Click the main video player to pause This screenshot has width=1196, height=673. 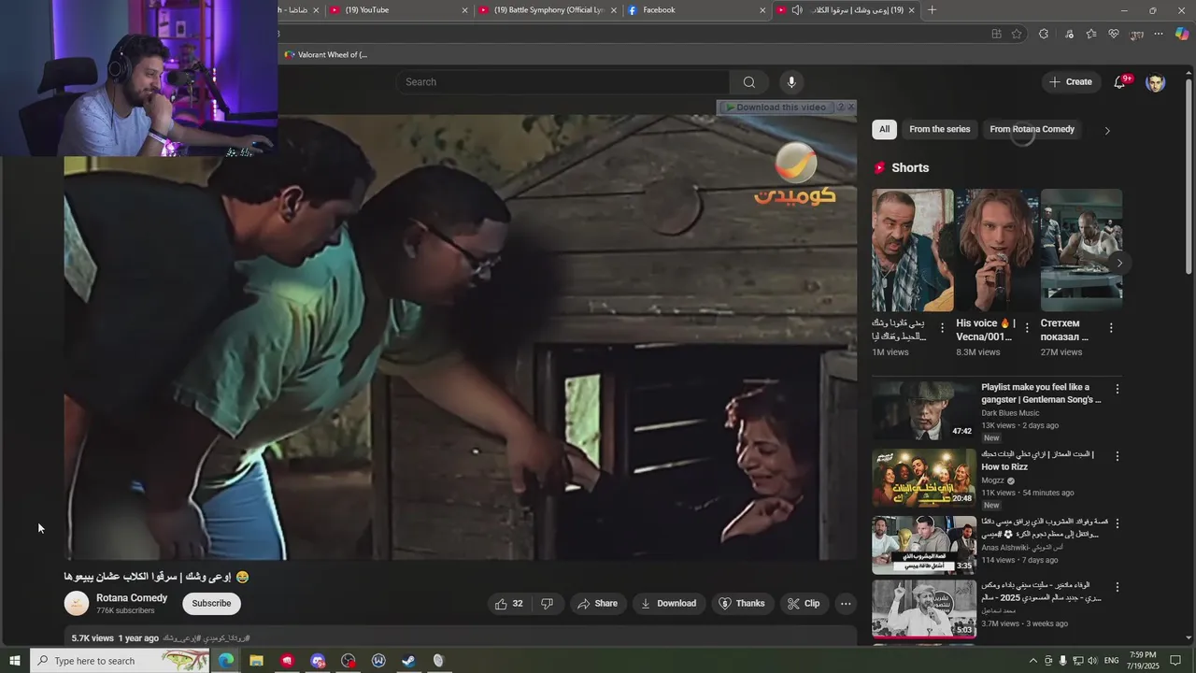[460, 336]
